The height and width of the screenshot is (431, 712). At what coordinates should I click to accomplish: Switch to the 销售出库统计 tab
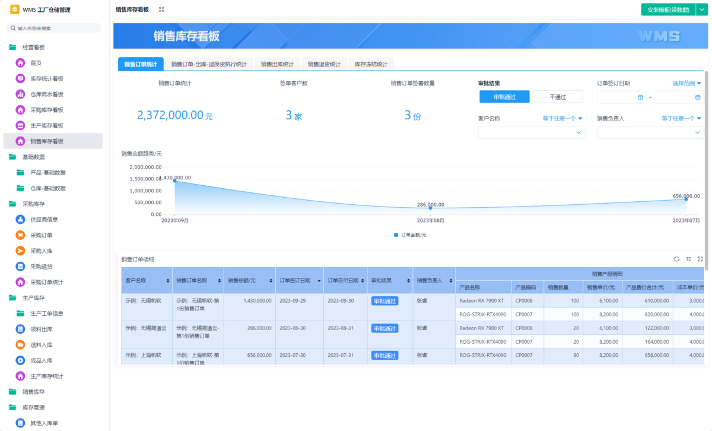click(x=276, y=64)
